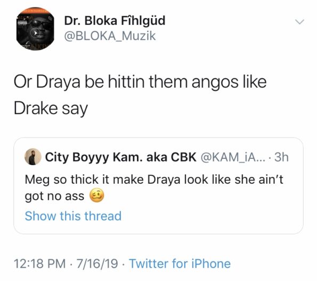Select the main tweet text about Draya
This screenshot has height=281, width=317.
click(x=140, y=95)
